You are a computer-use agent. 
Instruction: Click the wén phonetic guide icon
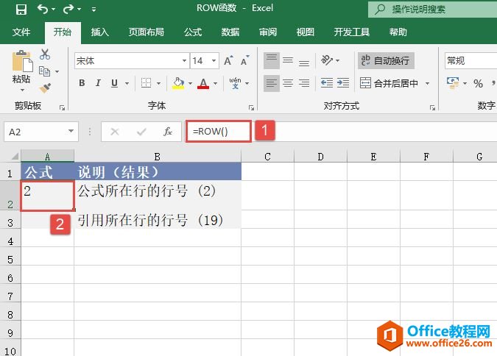(x=235, y=83)
